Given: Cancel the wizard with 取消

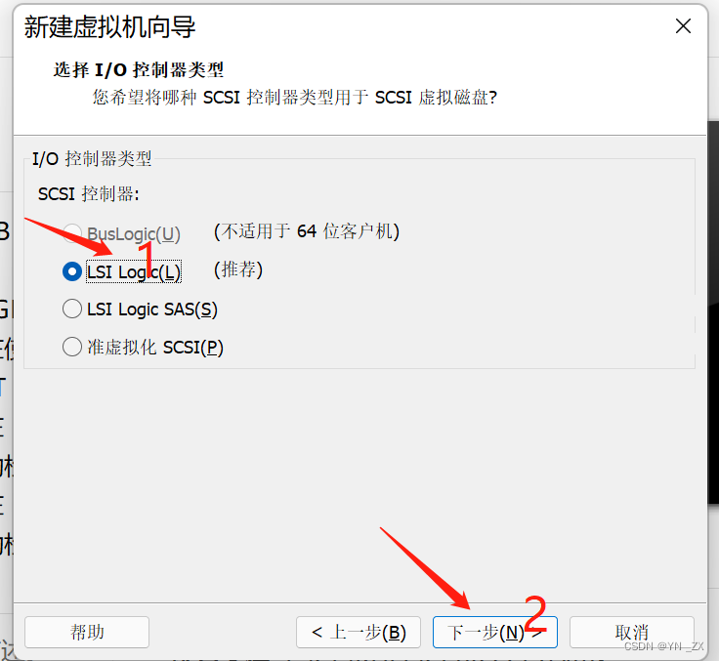Looking at the screenshot, I should coord(631,632).
